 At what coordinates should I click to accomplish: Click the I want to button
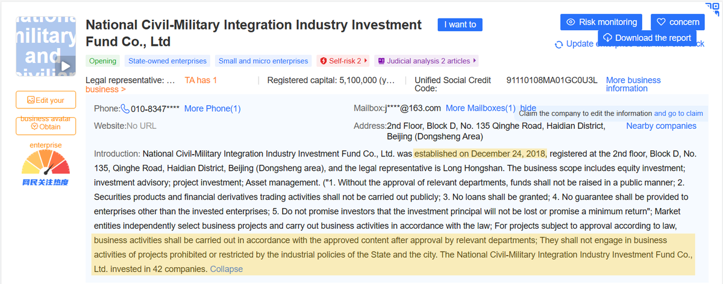pyautogui.click(x=460, y=25)
